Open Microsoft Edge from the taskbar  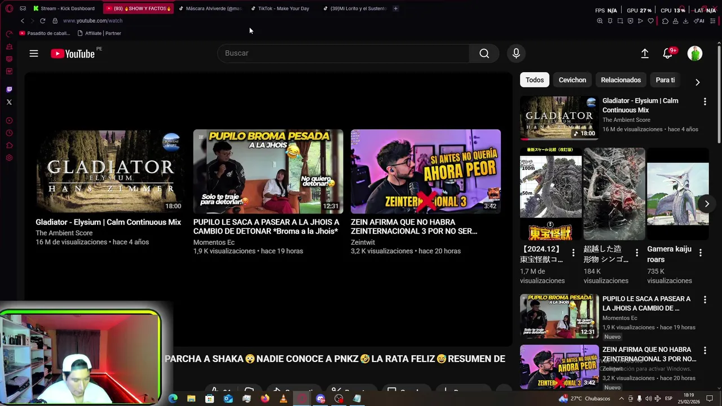coord(173,399)
